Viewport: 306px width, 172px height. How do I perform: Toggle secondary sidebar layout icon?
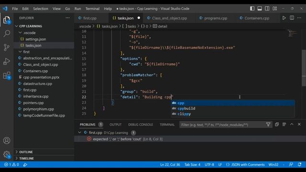point(267,9)
